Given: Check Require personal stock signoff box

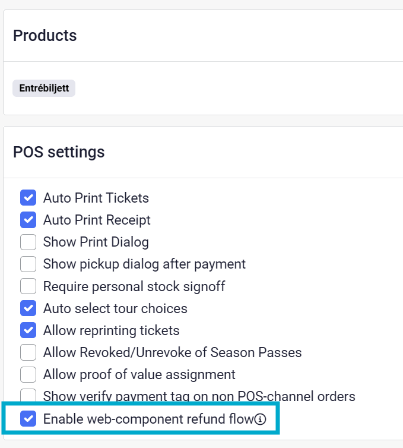Looking at the screenshot, I should click(28, 286).
